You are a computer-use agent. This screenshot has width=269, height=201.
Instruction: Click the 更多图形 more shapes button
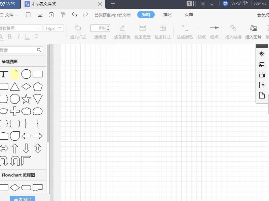click(x=23, y=199)
